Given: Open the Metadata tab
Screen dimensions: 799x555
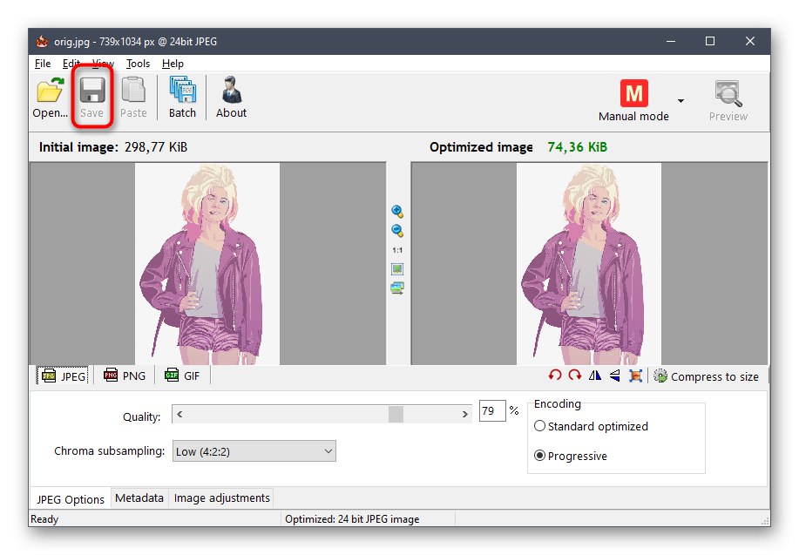Looking at the screenshot, I should [x=139, y=497].
